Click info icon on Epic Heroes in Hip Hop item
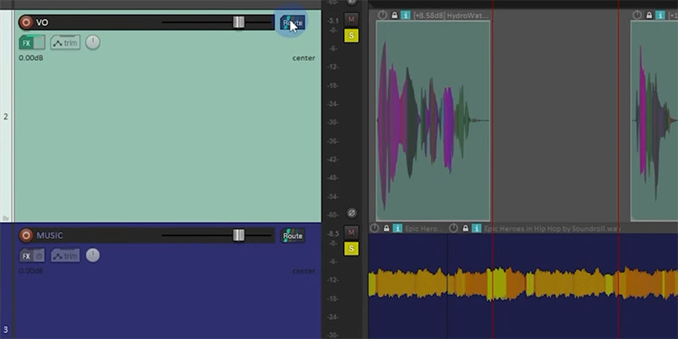678x339 pixels. coord(476,228)
